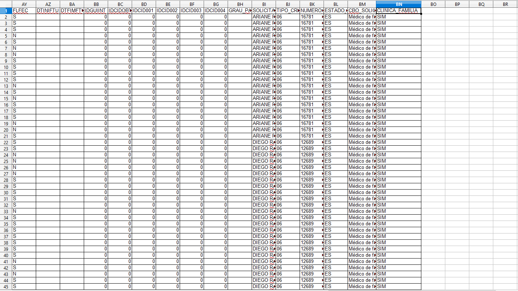Select the SIM cell in row 35
Image resolution: width=518 pixels, height=291 pixels.
(x=399, y=224)
